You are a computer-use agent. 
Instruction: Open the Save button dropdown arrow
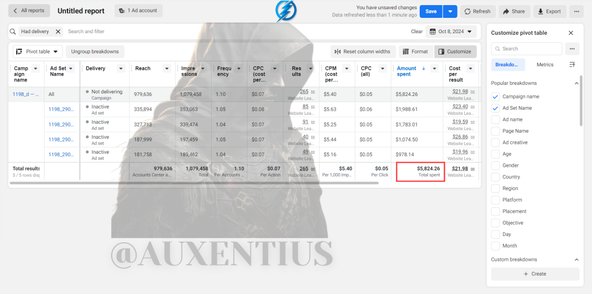click(x=450, y=11)
